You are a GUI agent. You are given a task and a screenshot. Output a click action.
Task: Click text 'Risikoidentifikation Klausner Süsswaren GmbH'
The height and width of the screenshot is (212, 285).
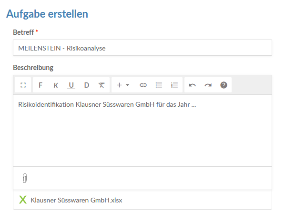coord(86,105)
